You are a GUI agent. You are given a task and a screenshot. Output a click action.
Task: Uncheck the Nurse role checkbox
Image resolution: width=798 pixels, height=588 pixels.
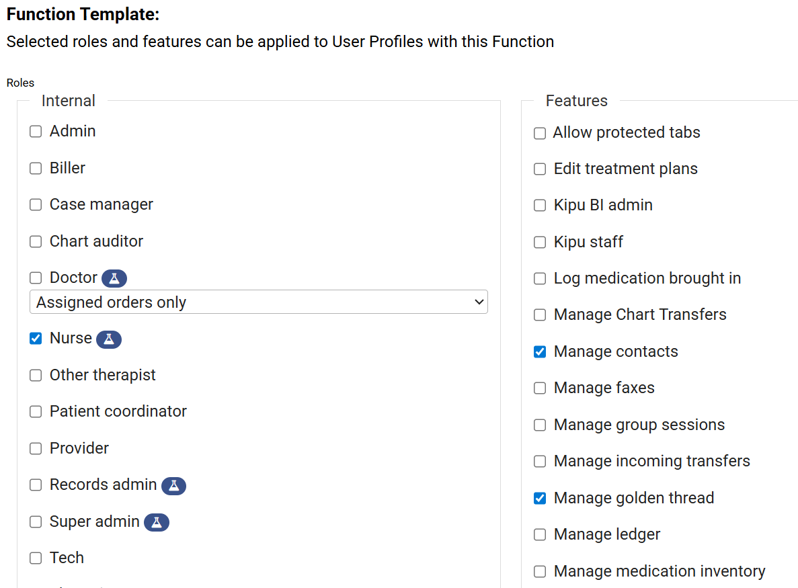[36, 339]
